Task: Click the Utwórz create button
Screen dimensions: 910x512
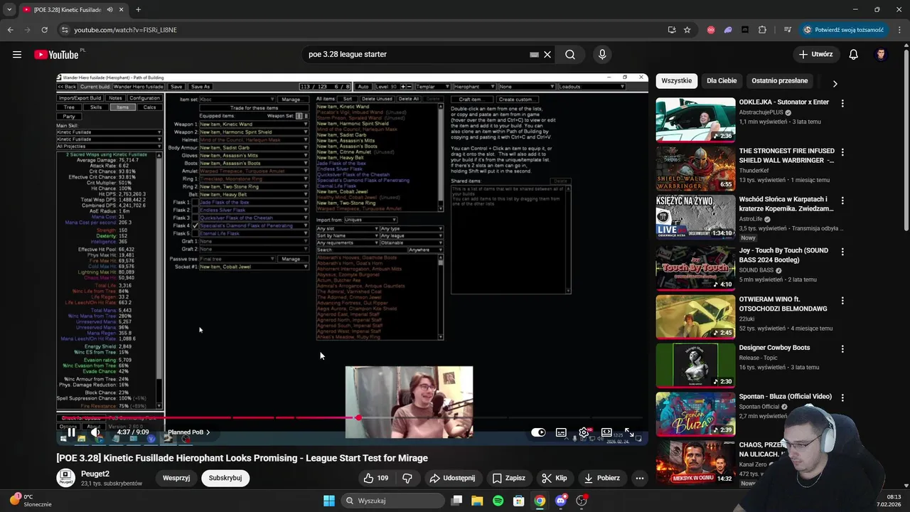Action: [815, 55]
